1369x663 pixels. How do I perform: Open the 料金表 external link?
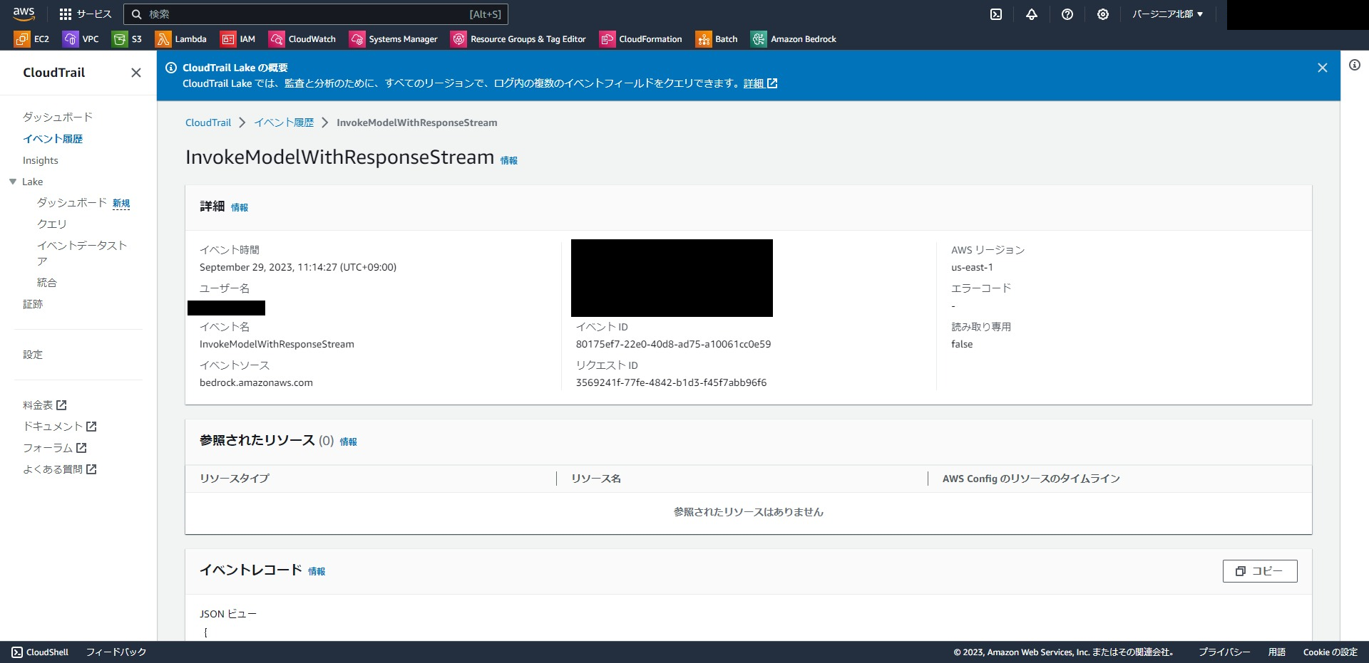45,405
